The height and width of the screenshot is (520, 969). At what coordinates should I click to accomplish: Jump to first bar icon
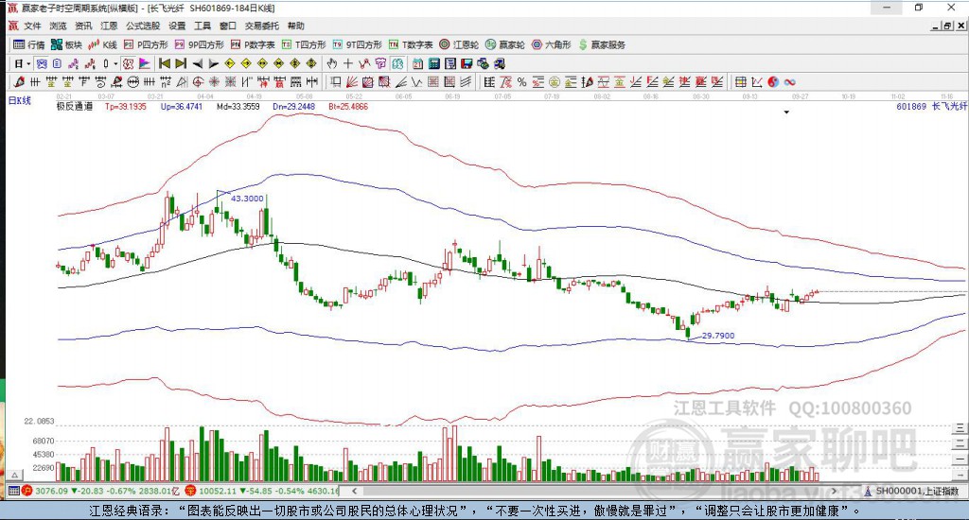pyautogui.click(x=165, y=63)
